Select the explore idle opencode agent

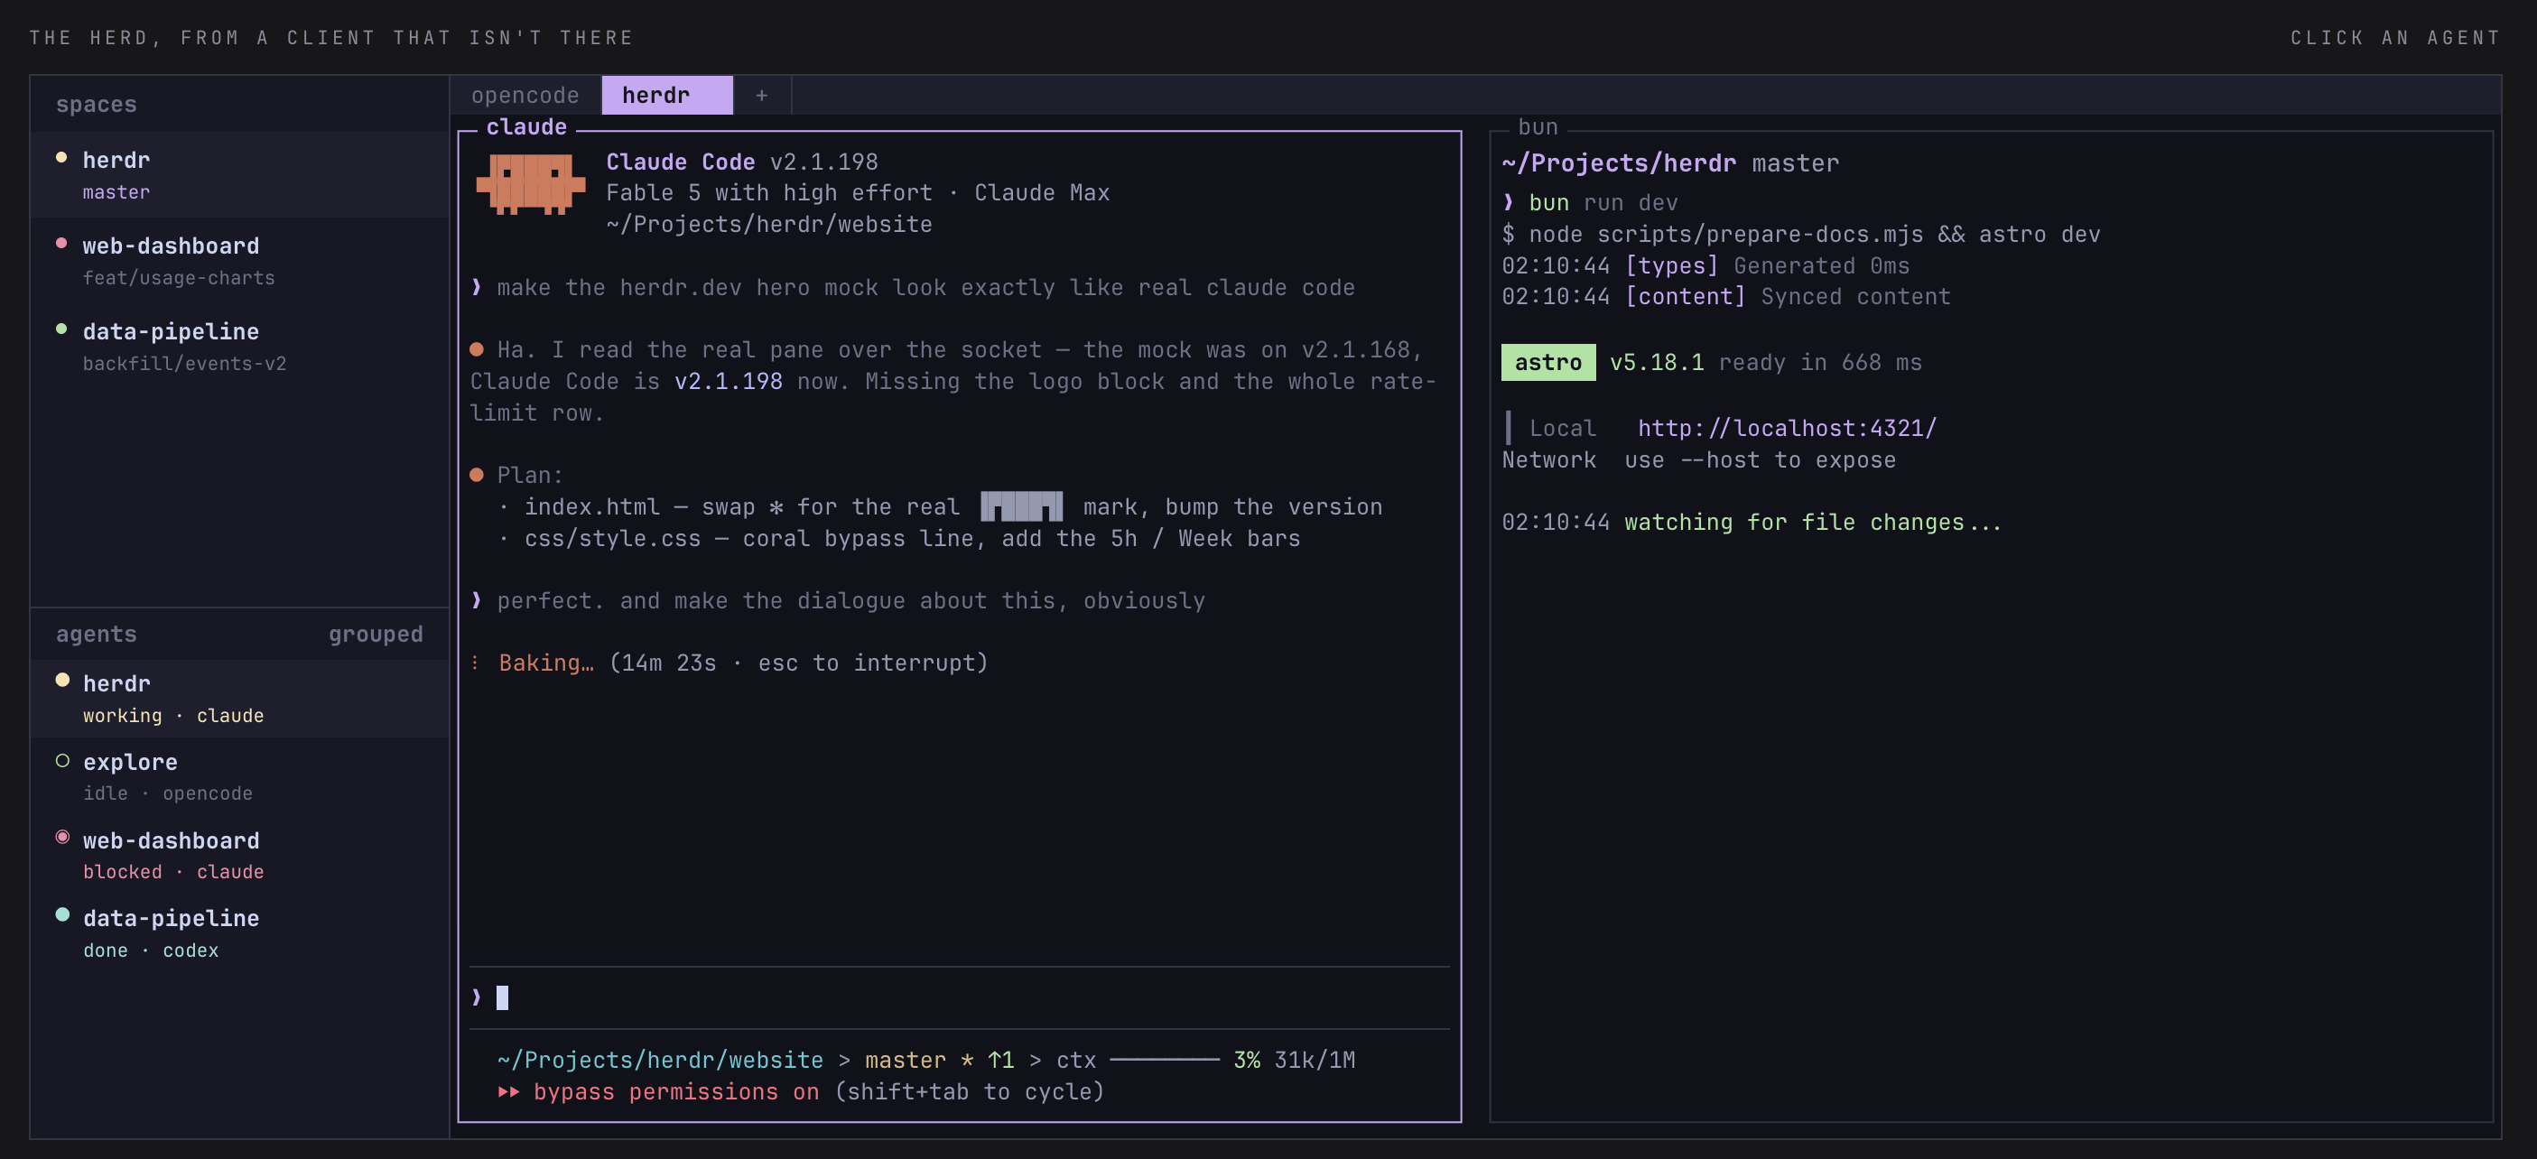[x=239, y=776]
